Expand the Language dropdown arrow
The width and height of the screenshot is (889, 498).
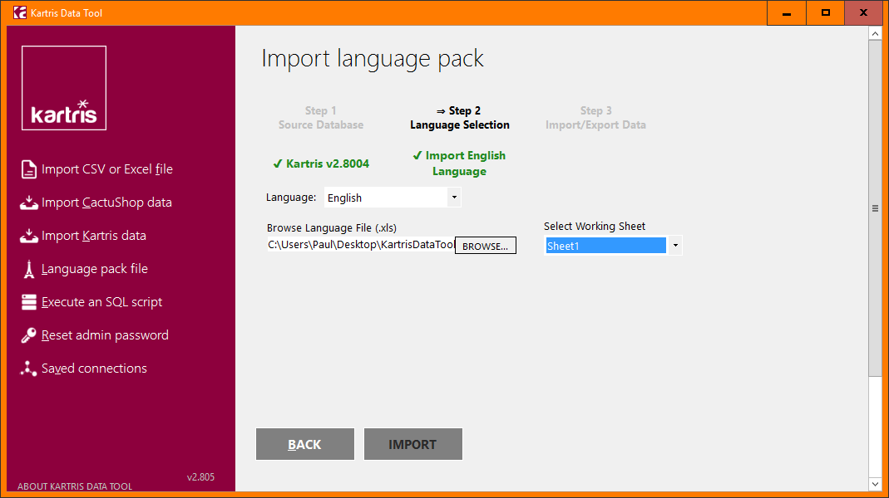[454, 198]
